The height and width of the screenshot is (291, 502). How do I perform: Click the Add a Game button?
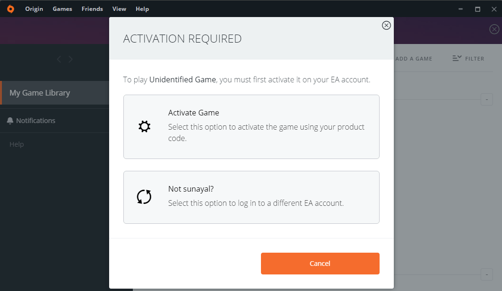coord(413,59)
